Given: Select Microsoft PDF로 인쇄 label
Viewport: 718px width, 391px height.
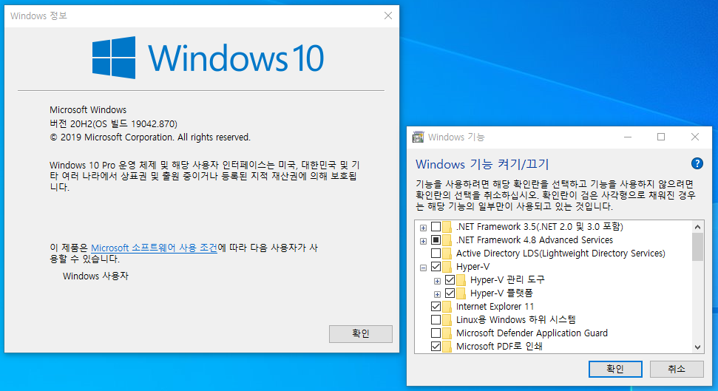Looking at the screenshot, I should (x=499, y=346).
